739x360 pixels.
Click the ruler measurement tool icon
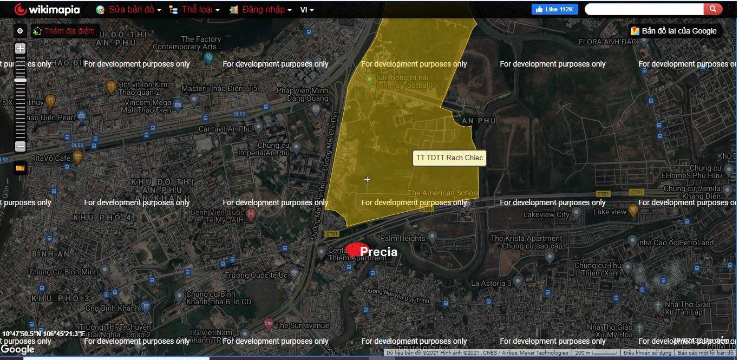21,168
